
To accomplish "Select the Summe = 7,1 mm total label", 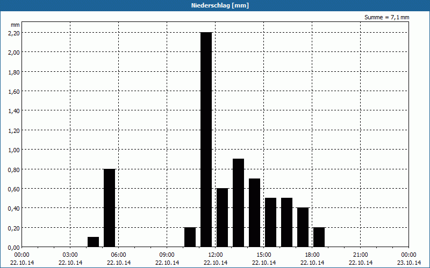I will (x=386, y=17).
